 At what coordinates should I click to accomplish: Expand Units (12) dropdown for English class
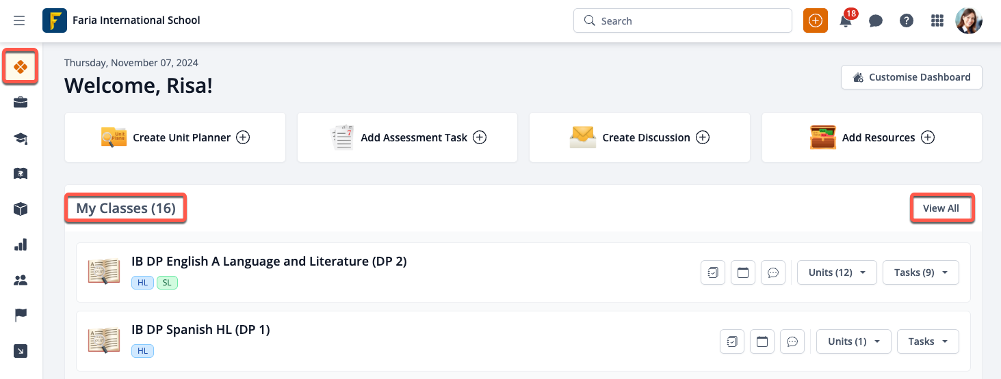point(837,272)
